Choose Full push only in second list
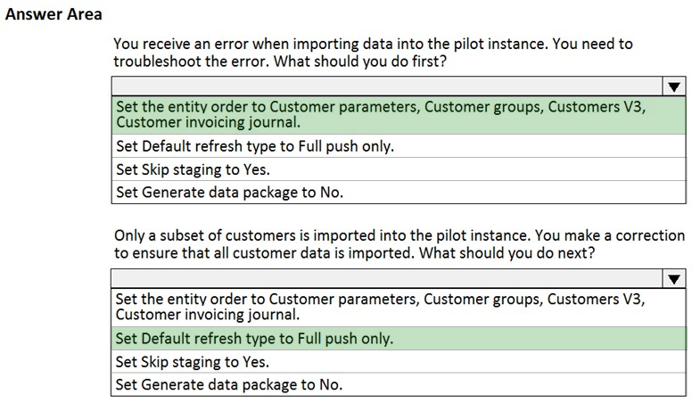 coord(399,339)
